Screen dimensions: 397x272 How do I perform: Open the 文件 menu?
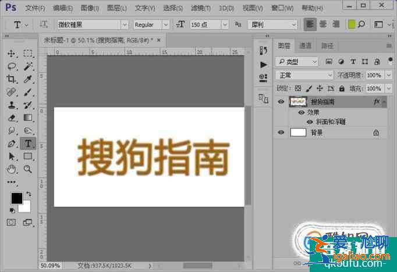point(35,8)
